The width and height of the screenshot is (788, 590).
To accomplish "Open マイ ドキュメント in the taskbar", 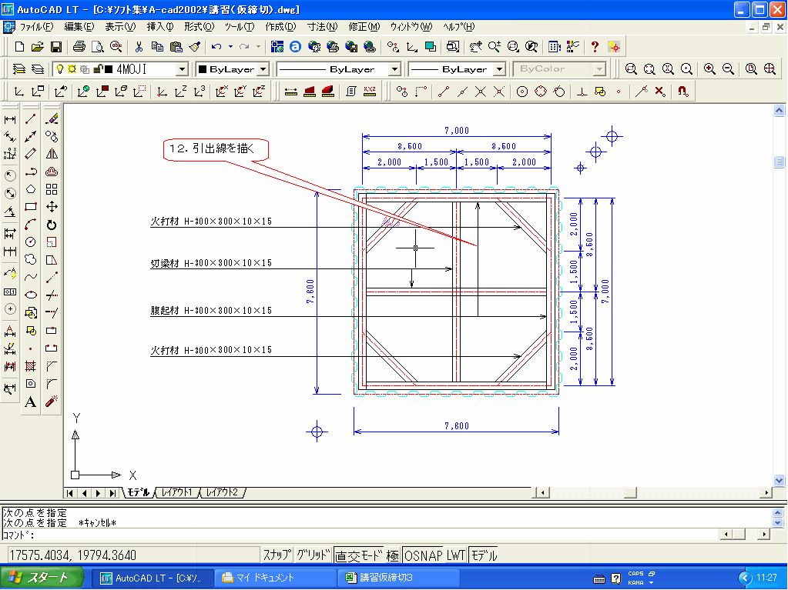I will tap(276, 578).
